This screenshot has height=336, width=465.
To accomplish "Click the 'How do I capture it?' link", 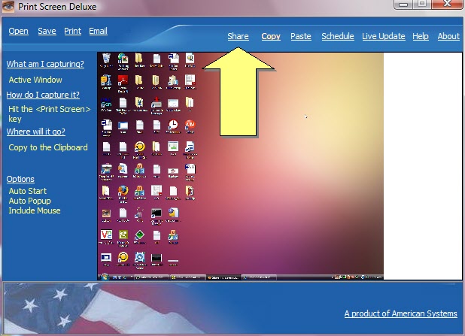I will tap(43, 95).
